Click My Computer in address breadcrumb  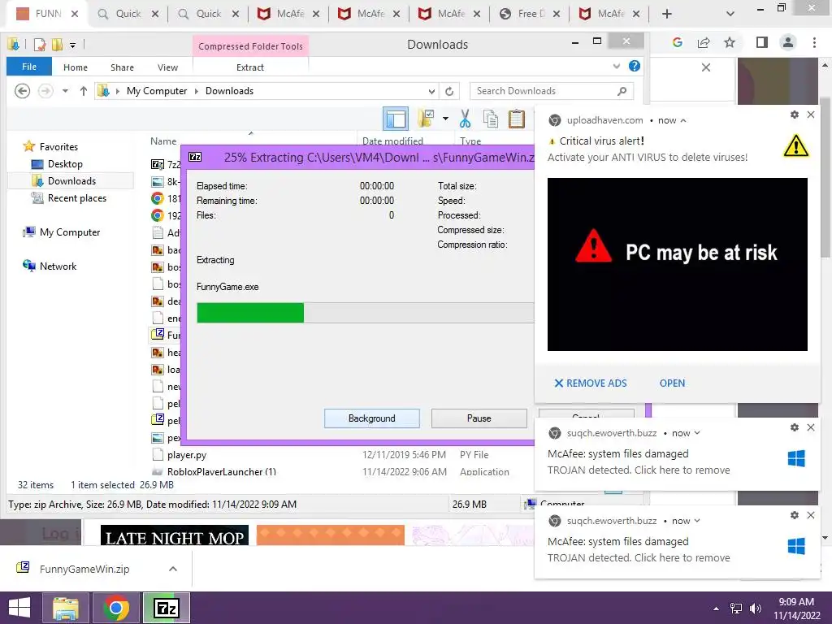[x=157, y=91]
